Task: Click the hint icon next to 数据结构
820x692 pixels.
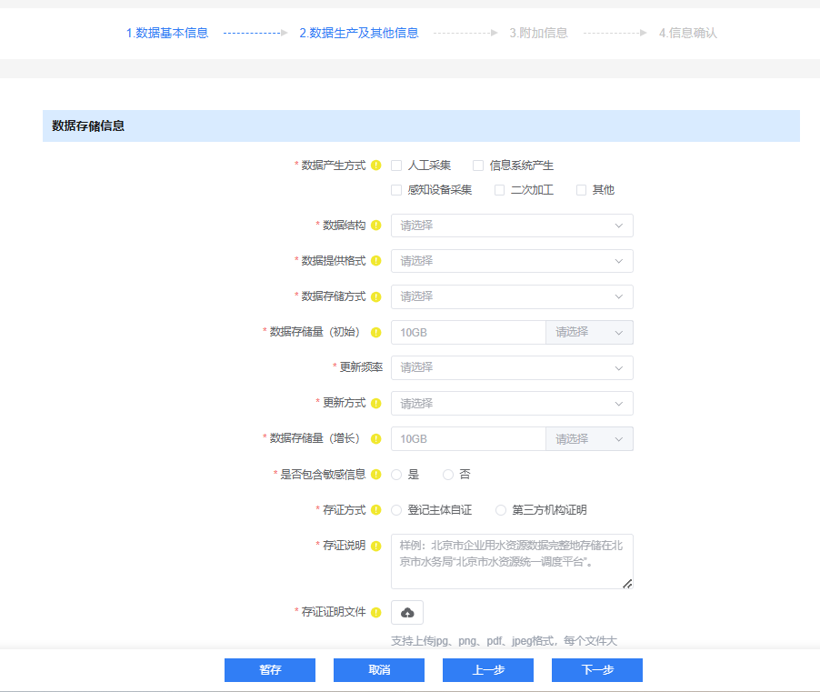Action: pos(375,226)
